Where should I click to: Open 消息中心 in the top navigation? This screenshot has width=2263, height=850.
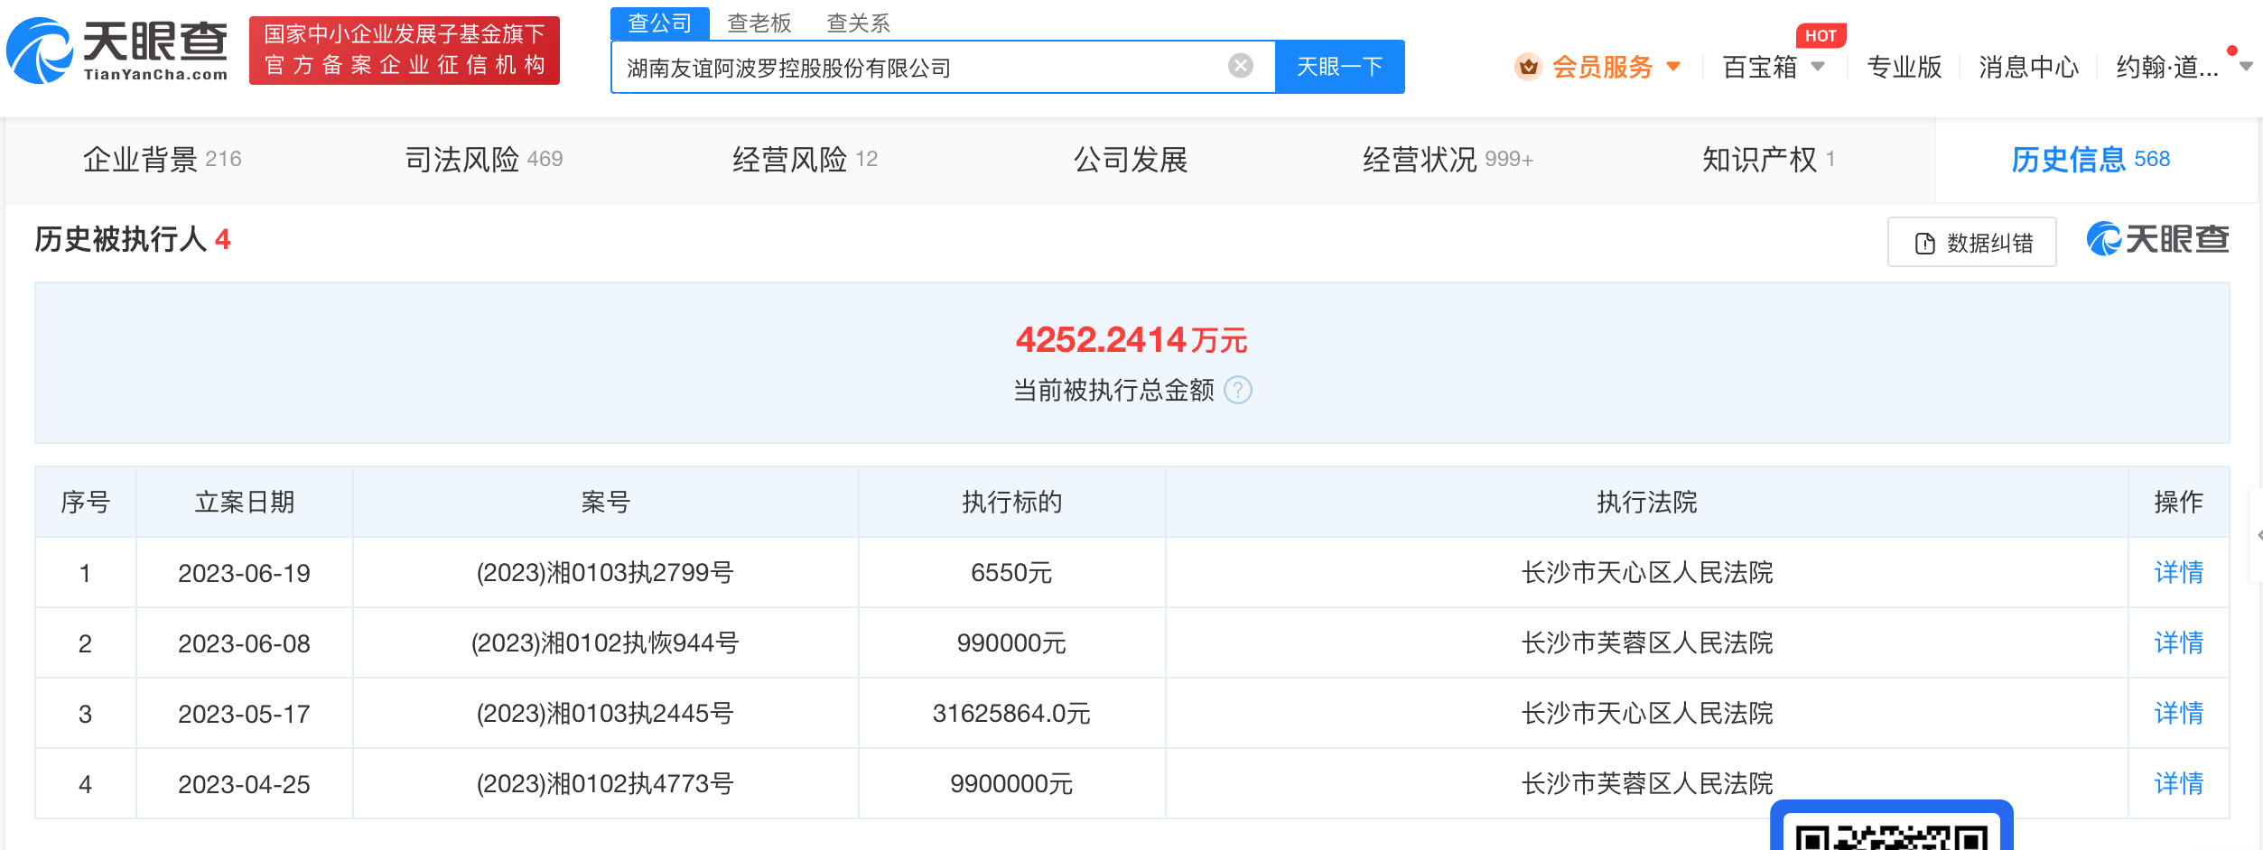pyautogui.click(x=2028, y=67)
